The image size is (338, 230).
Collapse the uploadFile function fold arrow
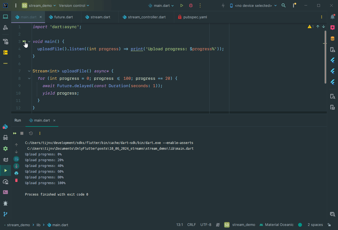[29, 71]
